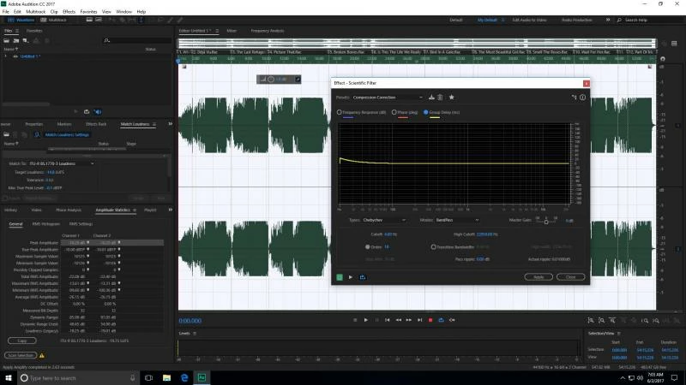Open the File menu
The image size is (686, 385).
pyautogui.click(x=6, y=12)
